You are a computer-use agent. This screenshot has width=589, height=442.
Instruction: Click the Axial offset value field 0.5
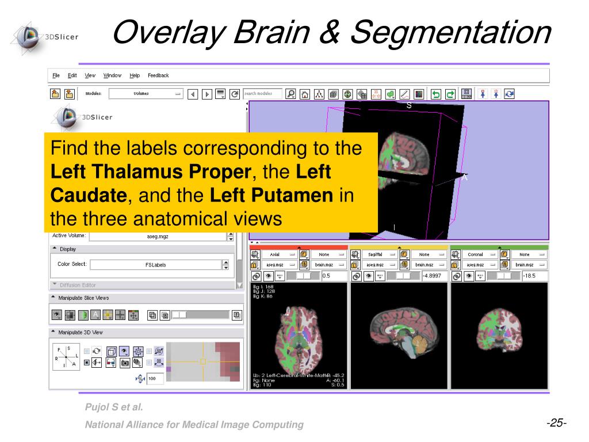(x=334, y=276)
